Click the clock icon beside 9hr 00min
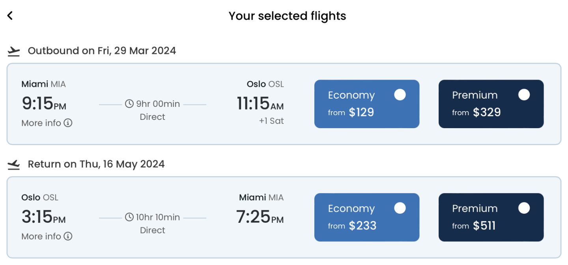The width and height of the screenshot is (568, 265). pyautogui.click(x=129, y=104)
